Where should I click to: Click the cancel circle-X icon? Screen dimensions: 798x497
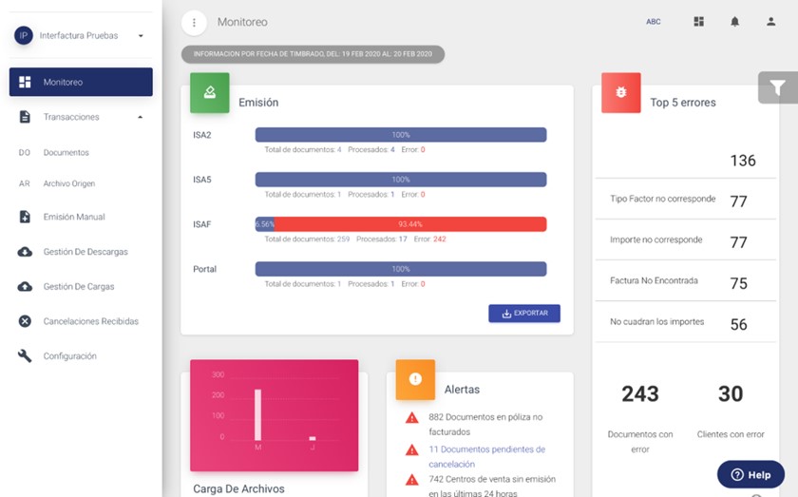tap(25, 321)
